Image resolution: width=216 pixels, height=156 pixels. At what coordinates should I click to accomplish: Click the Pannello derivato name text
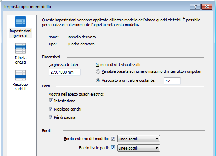tap(81, 37)
